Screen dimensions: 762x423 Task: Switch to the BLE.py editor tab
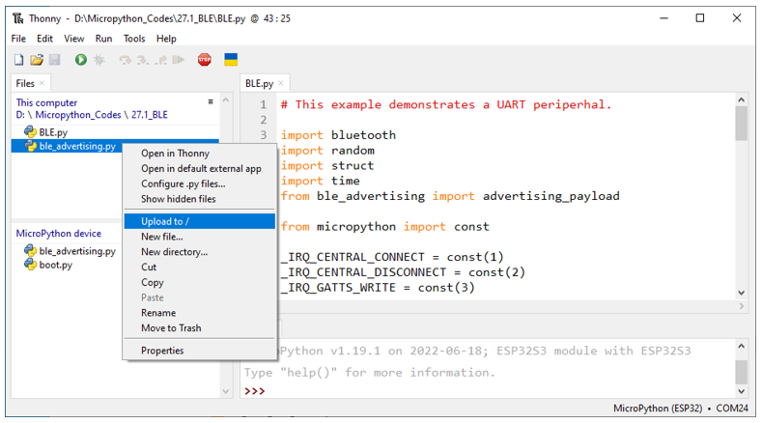260,83
